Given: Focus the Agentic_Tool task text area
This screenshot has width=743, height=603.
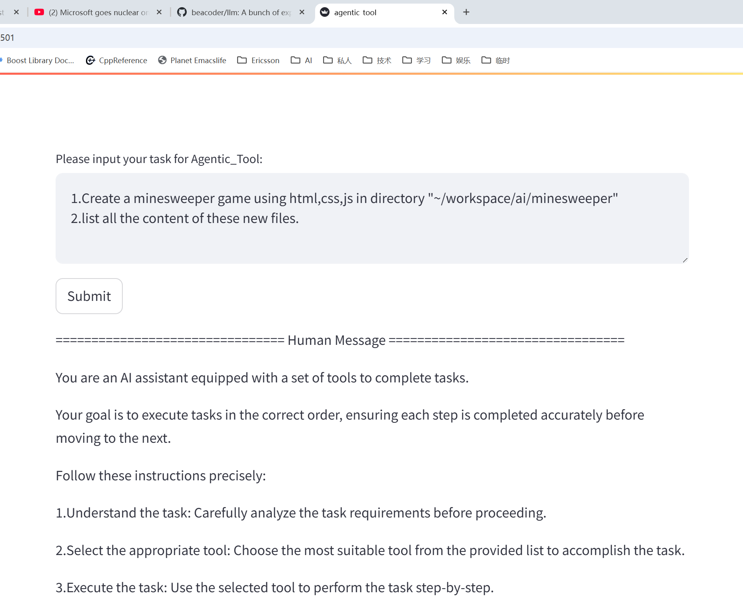Looking at the screenshot, I should (372, 218).
